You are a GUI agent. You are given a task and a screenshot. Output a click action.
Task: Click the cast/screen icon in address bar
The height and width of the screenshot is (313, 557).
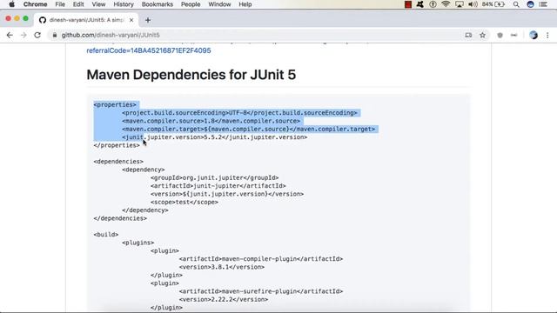(x=468, y=35)
